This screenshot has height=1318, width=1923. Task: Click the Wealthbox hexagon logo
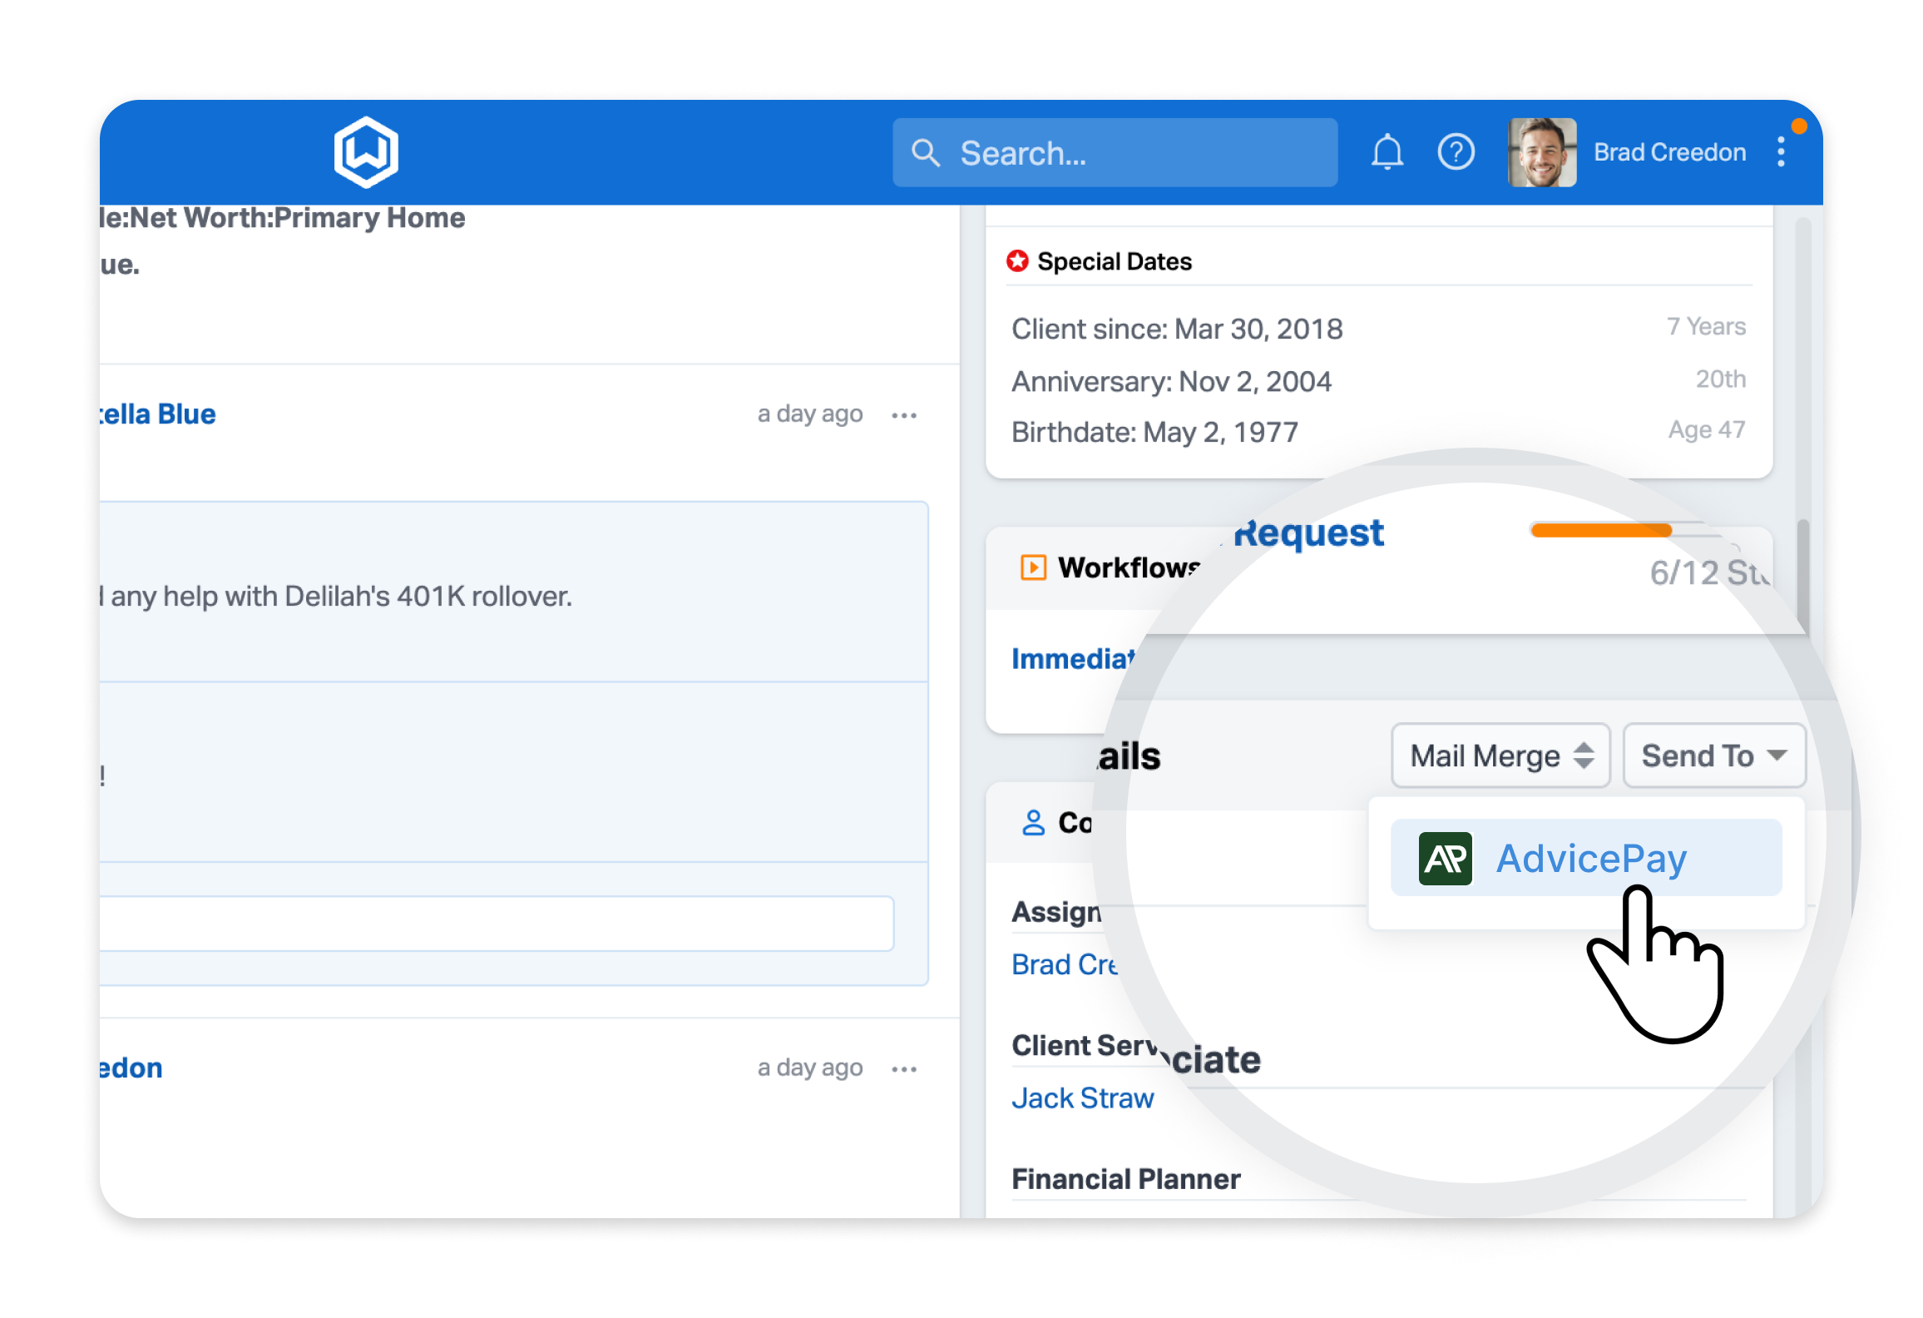coord(366,152)
